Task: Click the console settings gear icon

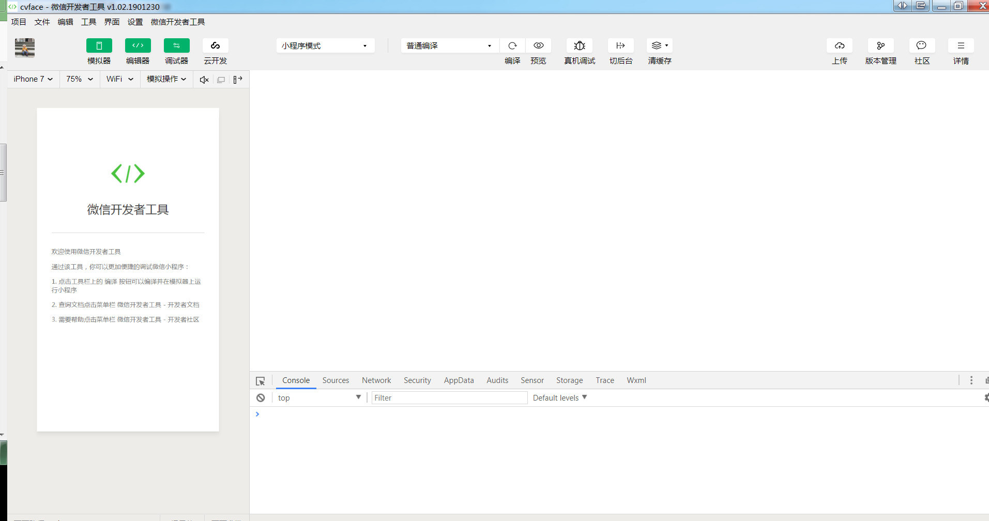Action: 986,397
